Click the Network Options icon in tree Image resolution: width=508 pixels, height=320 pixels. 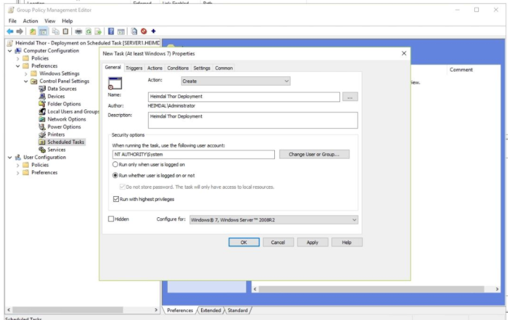[x=42, y=119]
